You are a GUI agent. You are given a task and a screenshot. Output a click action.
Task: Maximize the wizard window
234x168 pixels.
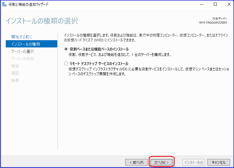click(215, 4)
